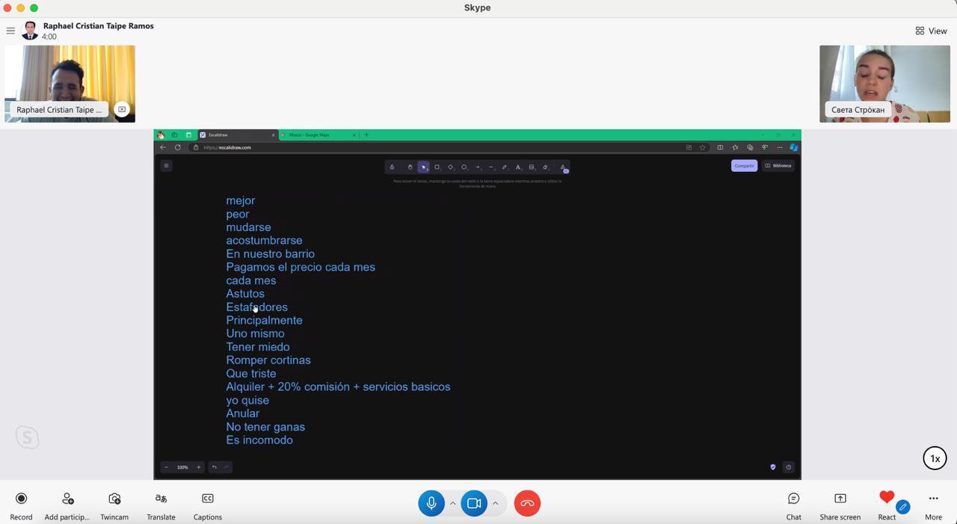Bookmark page with the star icon

pos(703,147)
